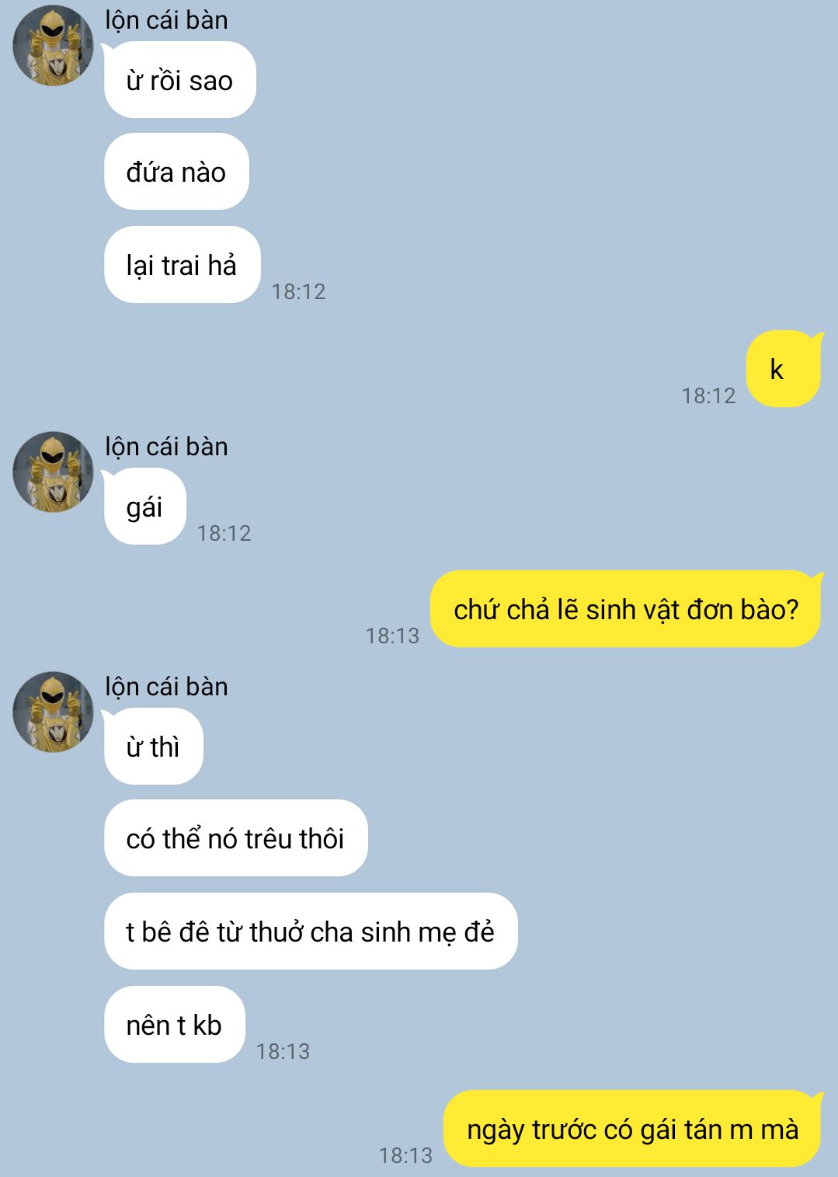838x1177 pixels.
Task: Tap 18:13 timestamp beside 'nên t kb'
Action: 283,1051
